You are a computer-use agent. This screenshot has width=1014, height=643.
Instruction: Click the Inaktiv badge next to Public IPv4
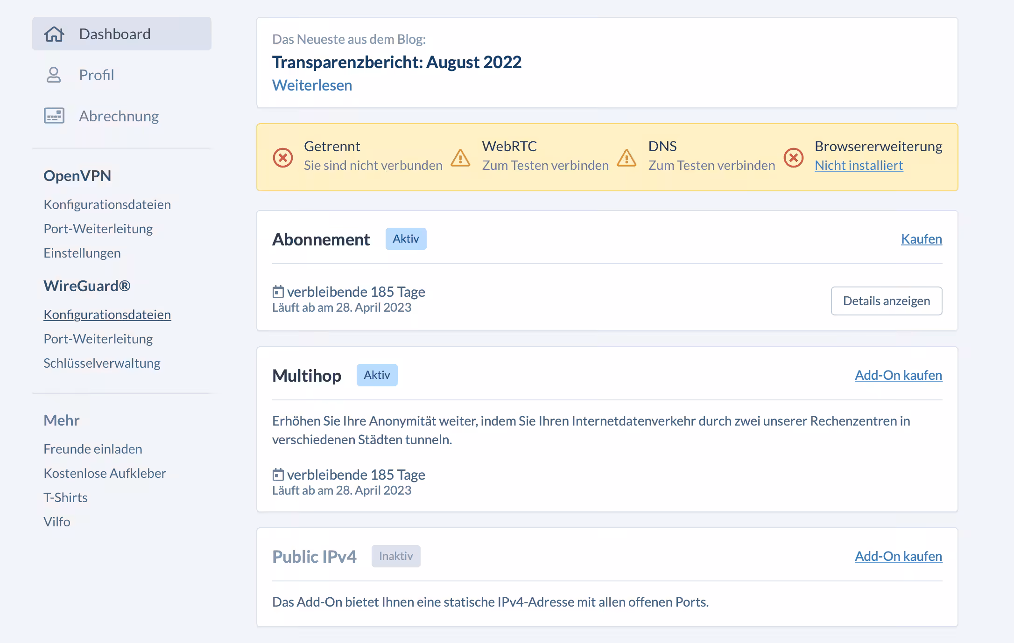click(x=396, y=556)
